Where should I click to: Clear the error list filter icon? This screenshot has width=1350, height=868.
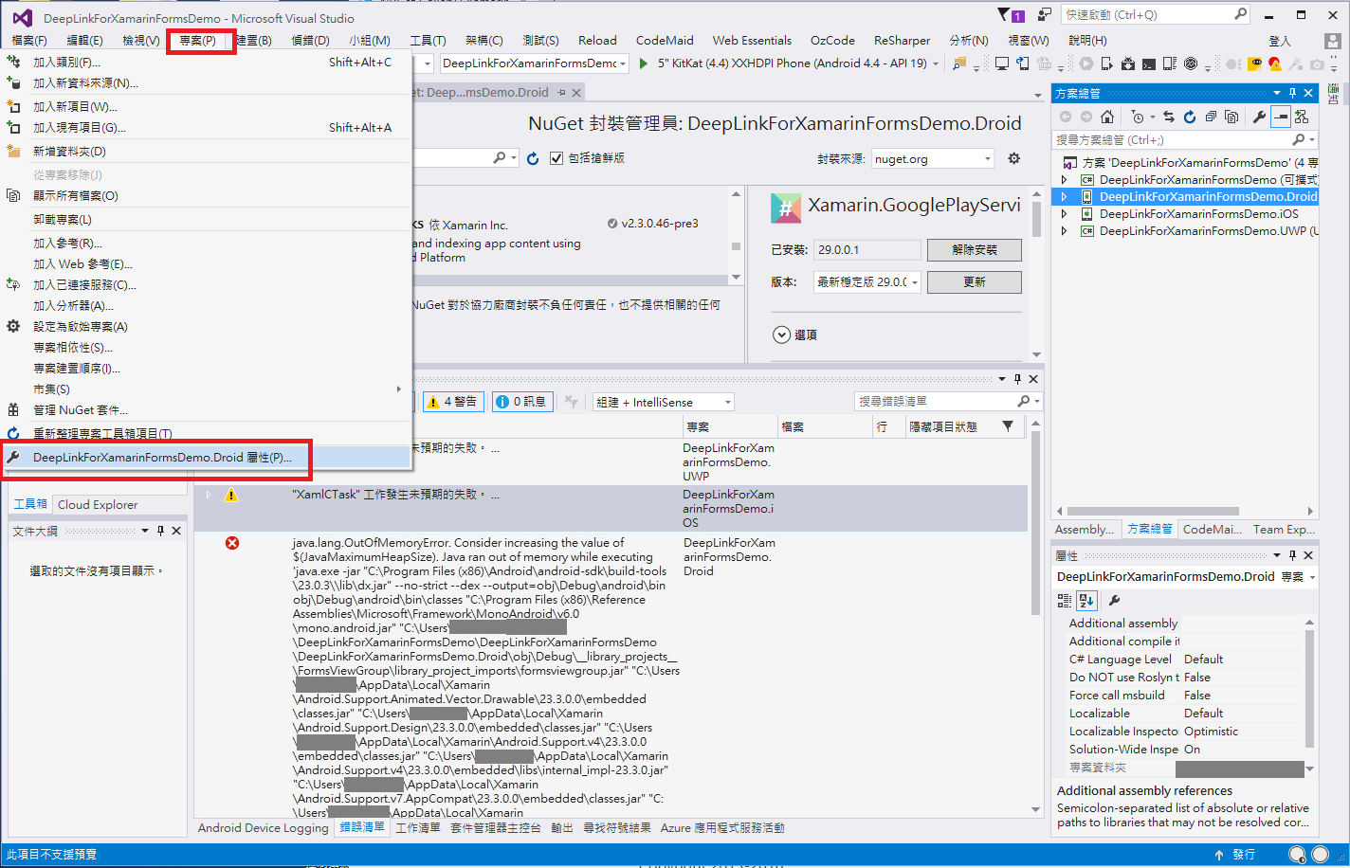pyautogui.click(x=571, y=402)
